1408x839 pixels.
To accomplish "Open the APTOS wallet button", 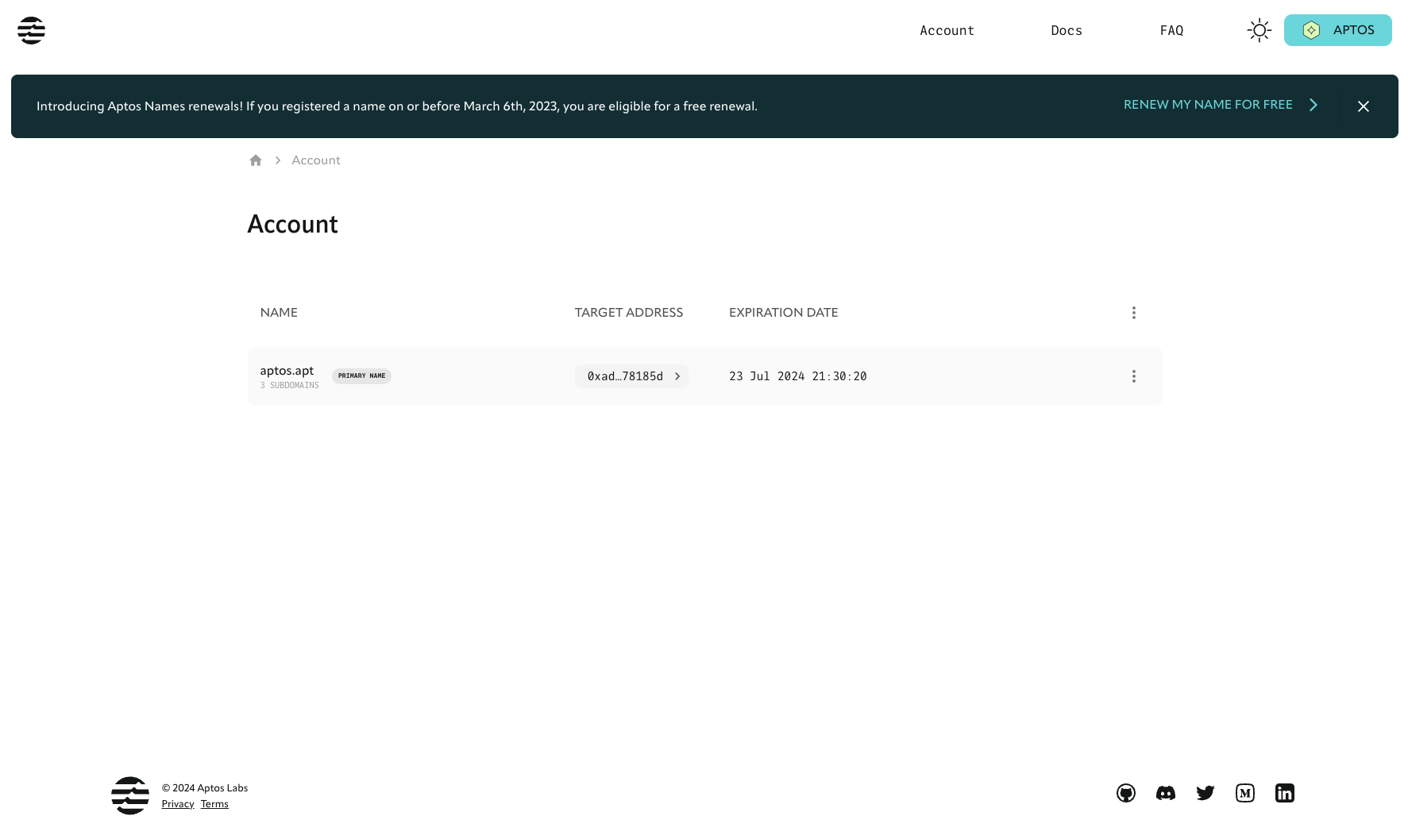I will (x=1337, y=30).
